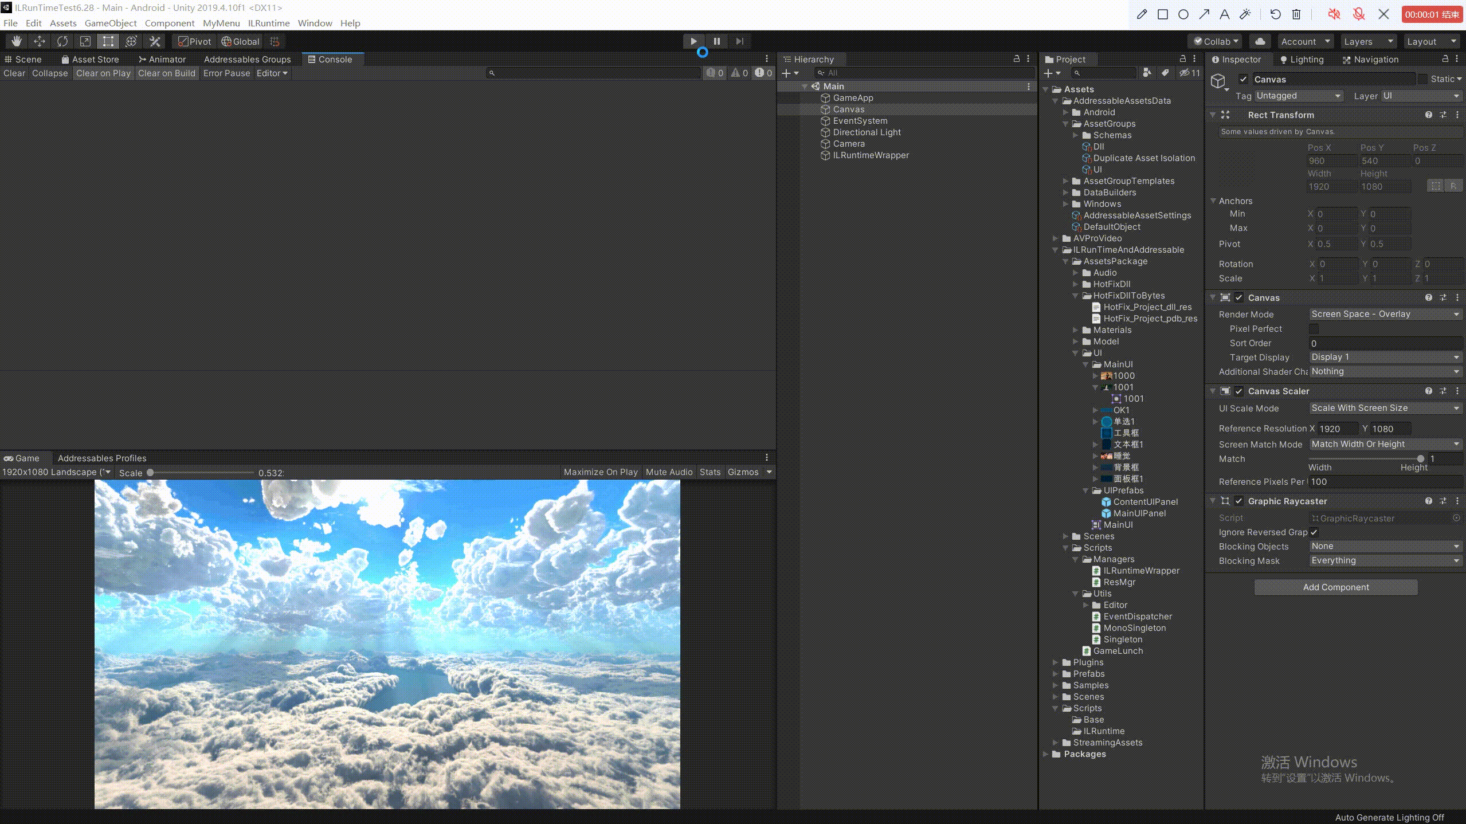Open cloud services icon
The width and height of the screenshot is (1466, 824).
tap(1260, 41)
